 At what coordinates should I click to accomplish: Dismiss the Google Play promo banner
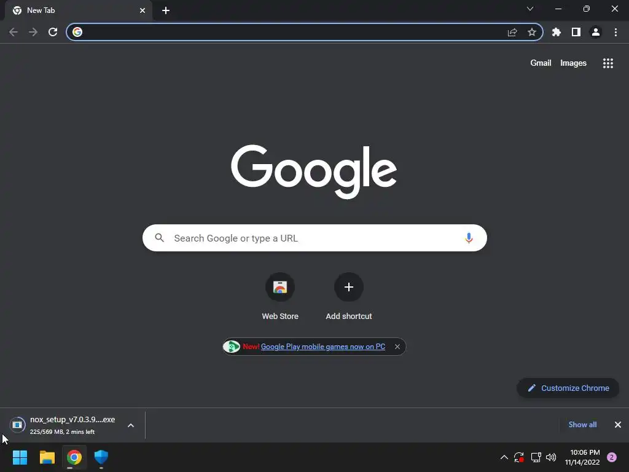pos(397,347)
